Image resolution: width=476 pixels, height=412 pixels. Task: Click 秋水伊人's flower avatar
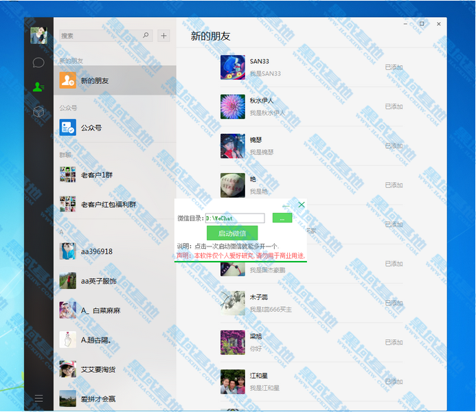pyautogui.click(x=233, y=106)
